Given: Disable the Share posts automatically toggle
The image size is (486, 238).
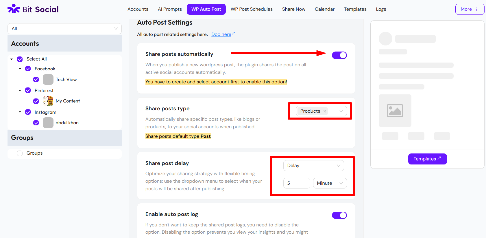Looking at the screenshot, I should (339, 55).
